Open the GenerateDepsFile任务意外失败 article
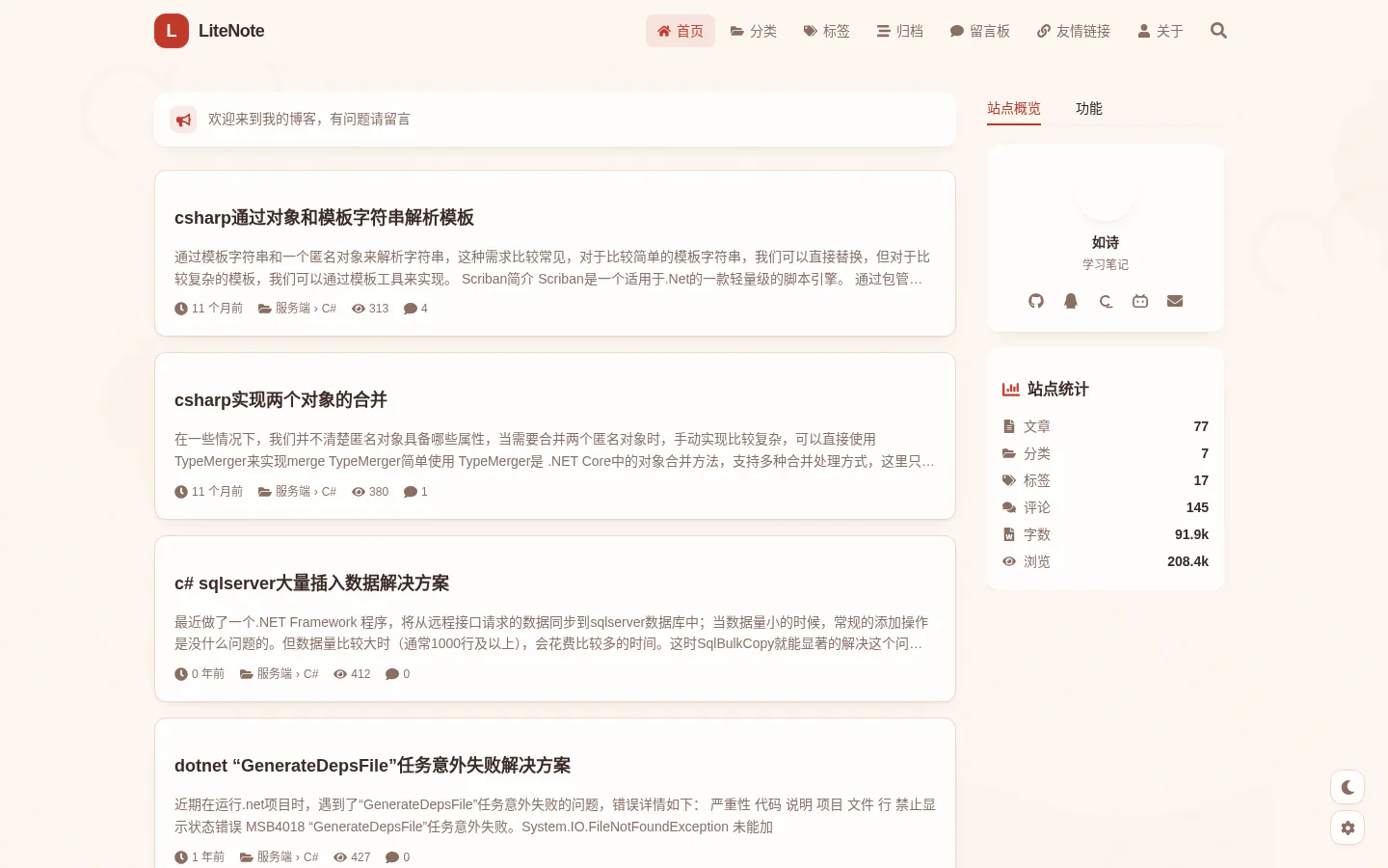 point(372,766)
